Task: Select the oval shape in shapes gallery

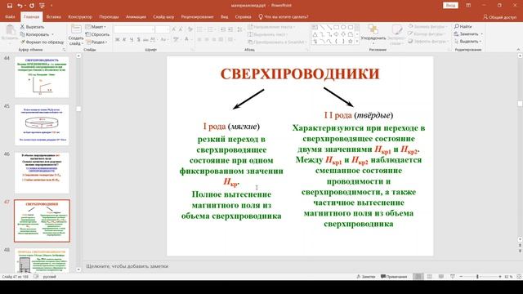Action: point(343,27)
